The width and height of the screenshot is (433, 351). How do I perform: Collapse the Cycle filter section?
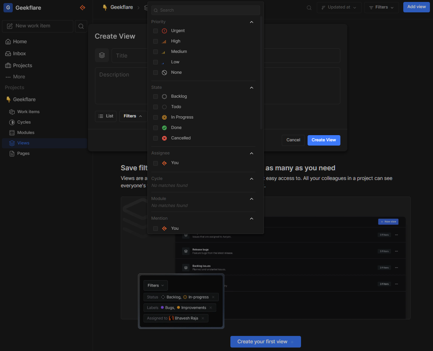coord(252,179)
